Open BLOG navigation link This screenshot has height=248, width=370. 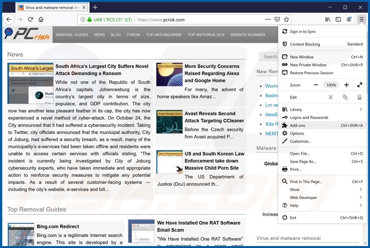[x=116, y=35]
